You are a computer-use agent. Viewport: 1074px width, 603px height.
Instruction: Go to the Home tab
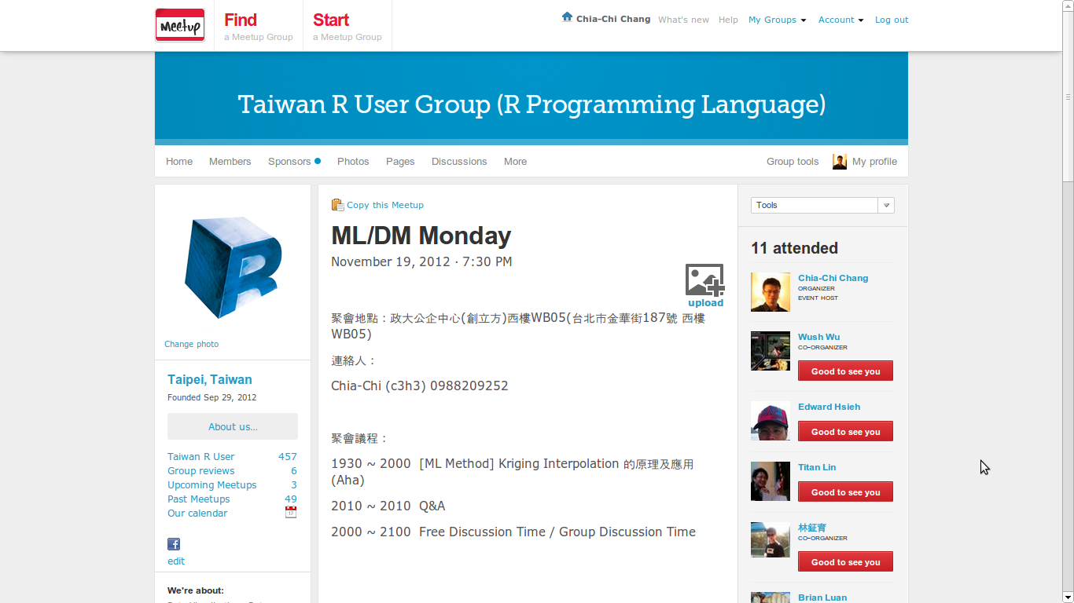[179, 161]
